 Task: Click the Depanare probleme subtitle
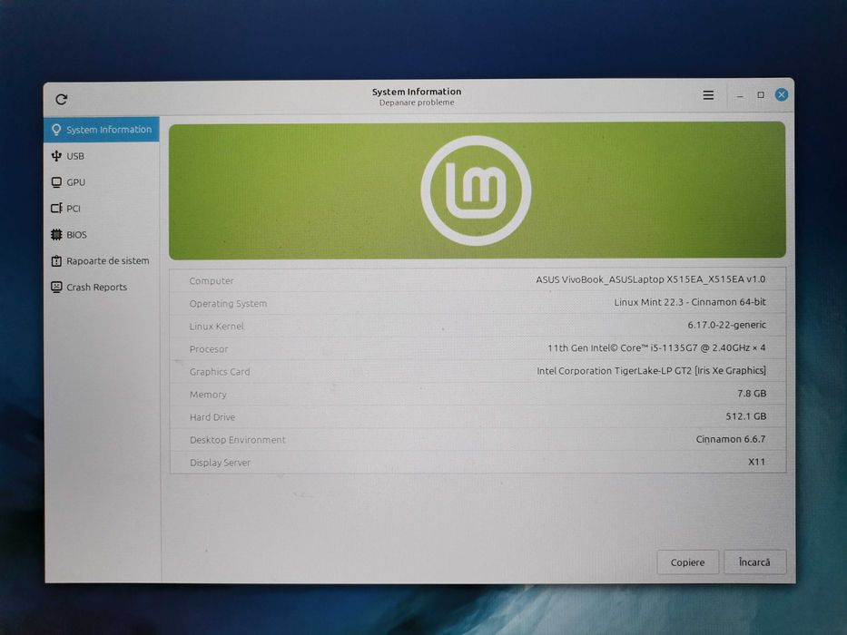[x=417, y=103]
